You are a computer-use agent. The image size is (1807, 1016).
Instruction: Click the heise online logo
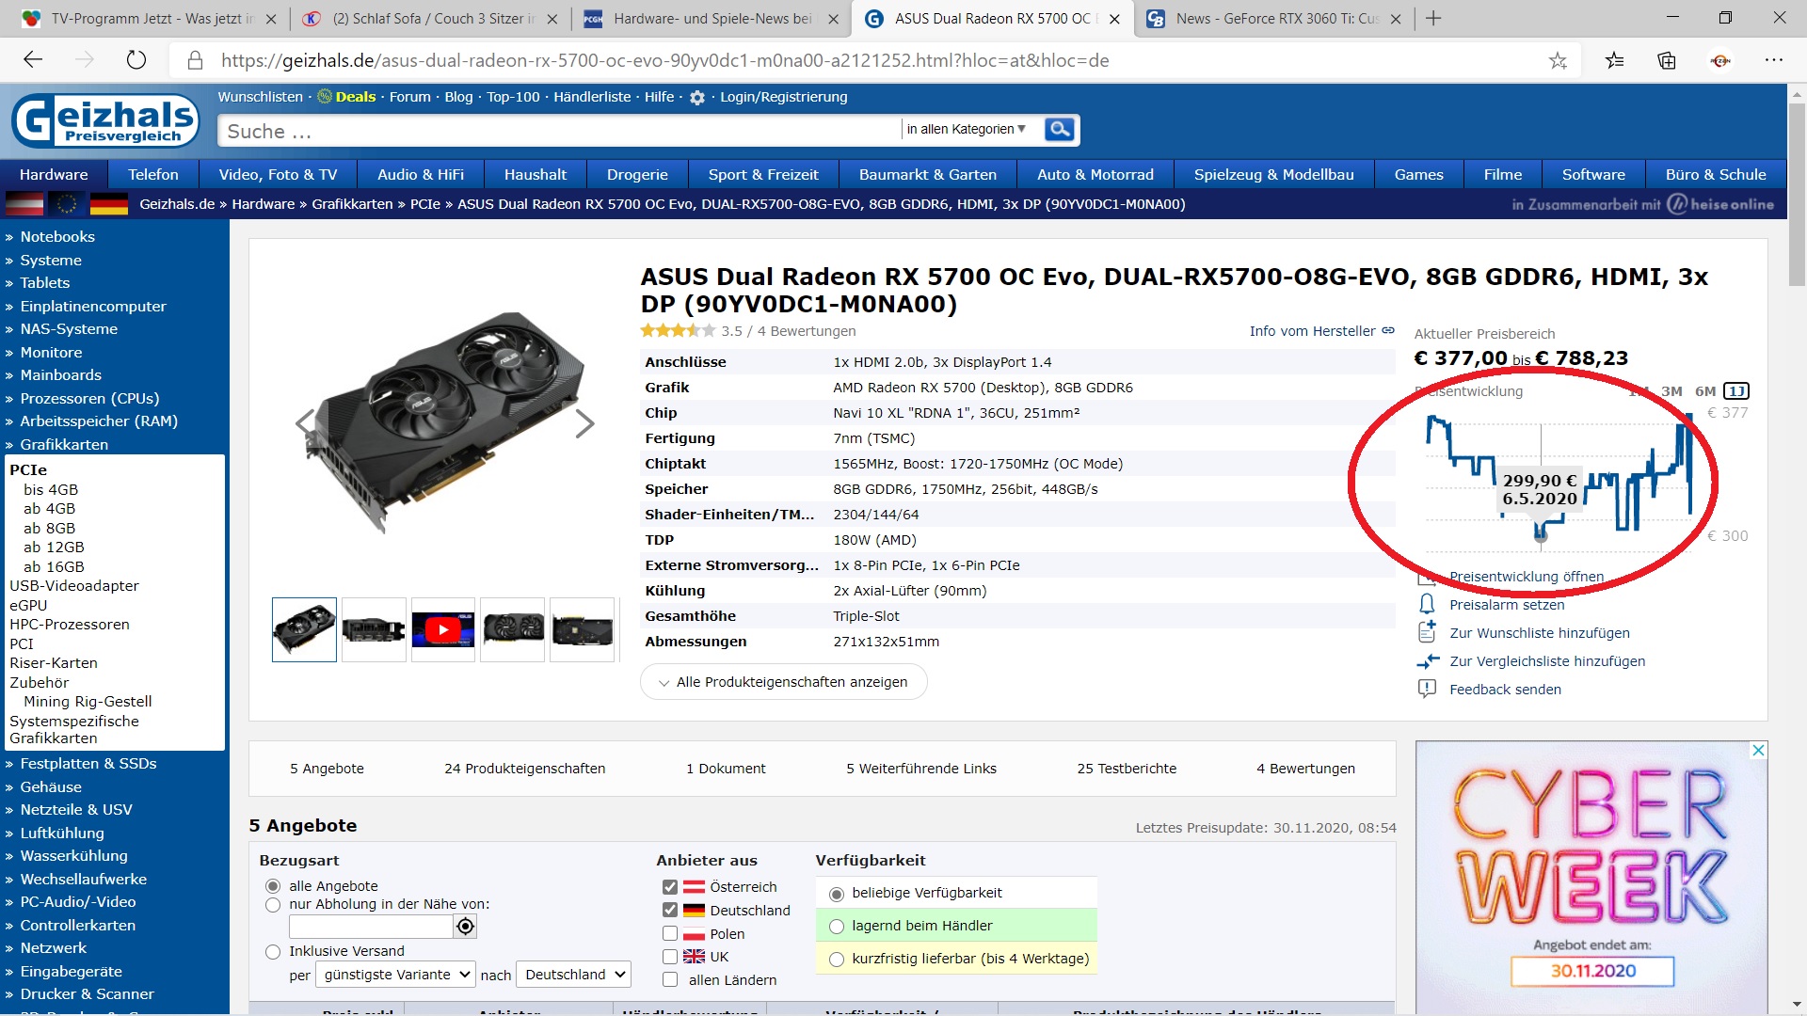(1720, 204)
